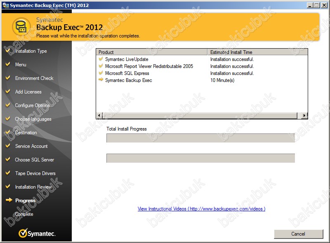Click the checkmark next to Configure Options
Viewport: 330px width, 243px height.
click(x=8, y=105)
